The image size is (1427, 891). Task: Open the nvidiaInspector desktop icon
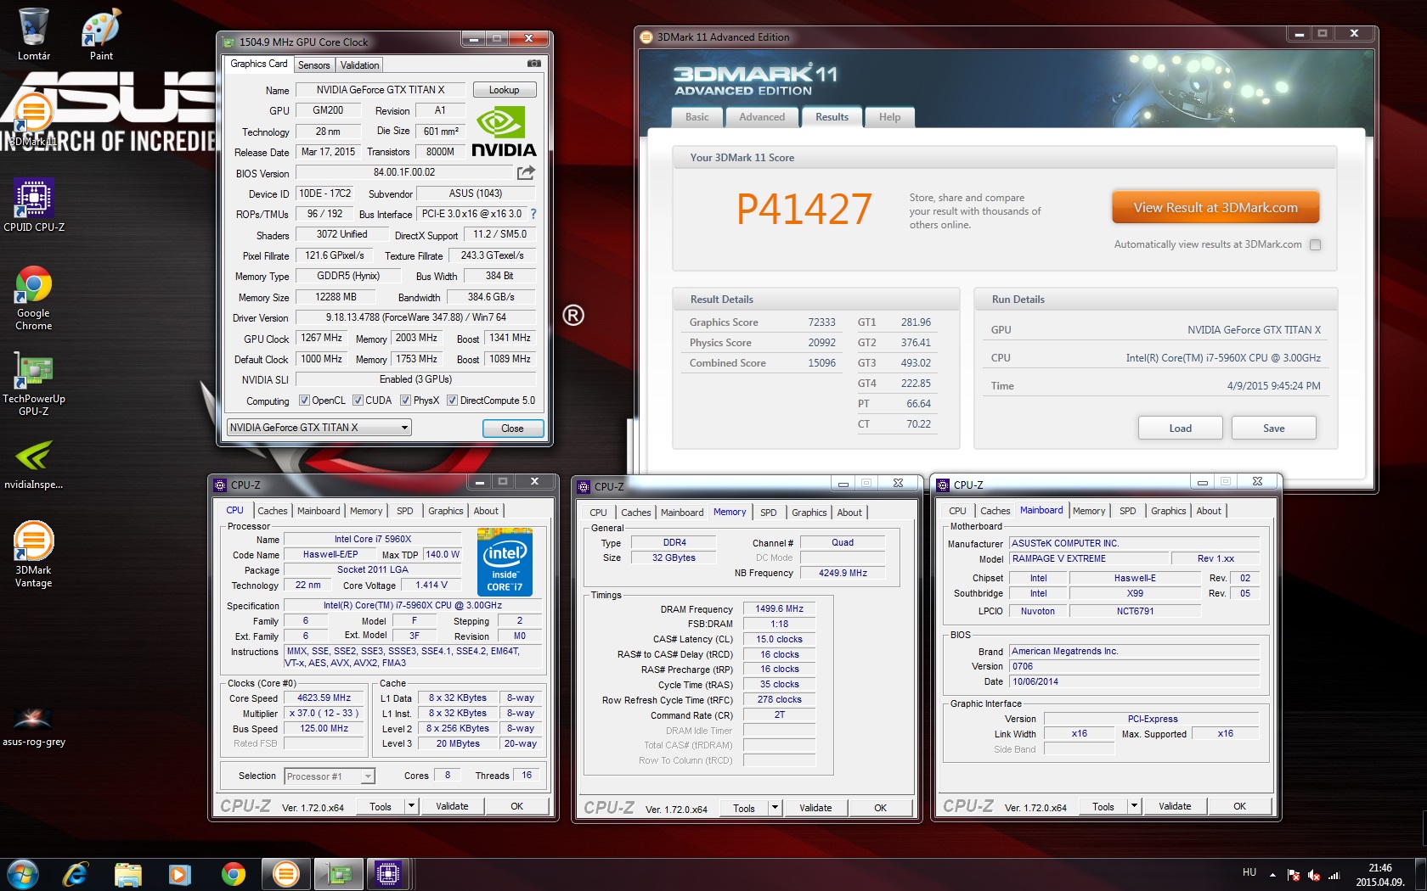click(x=34, y=463)
